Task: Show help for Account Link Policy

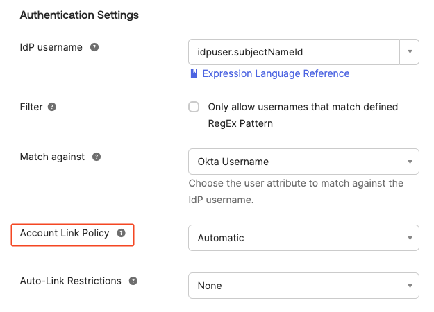Action: (121, 234)
